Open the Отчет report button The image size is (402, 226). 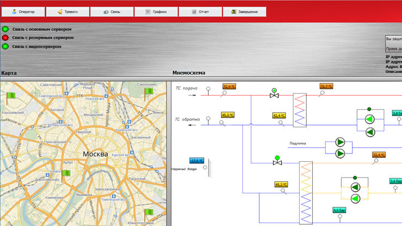pos(200,12)
